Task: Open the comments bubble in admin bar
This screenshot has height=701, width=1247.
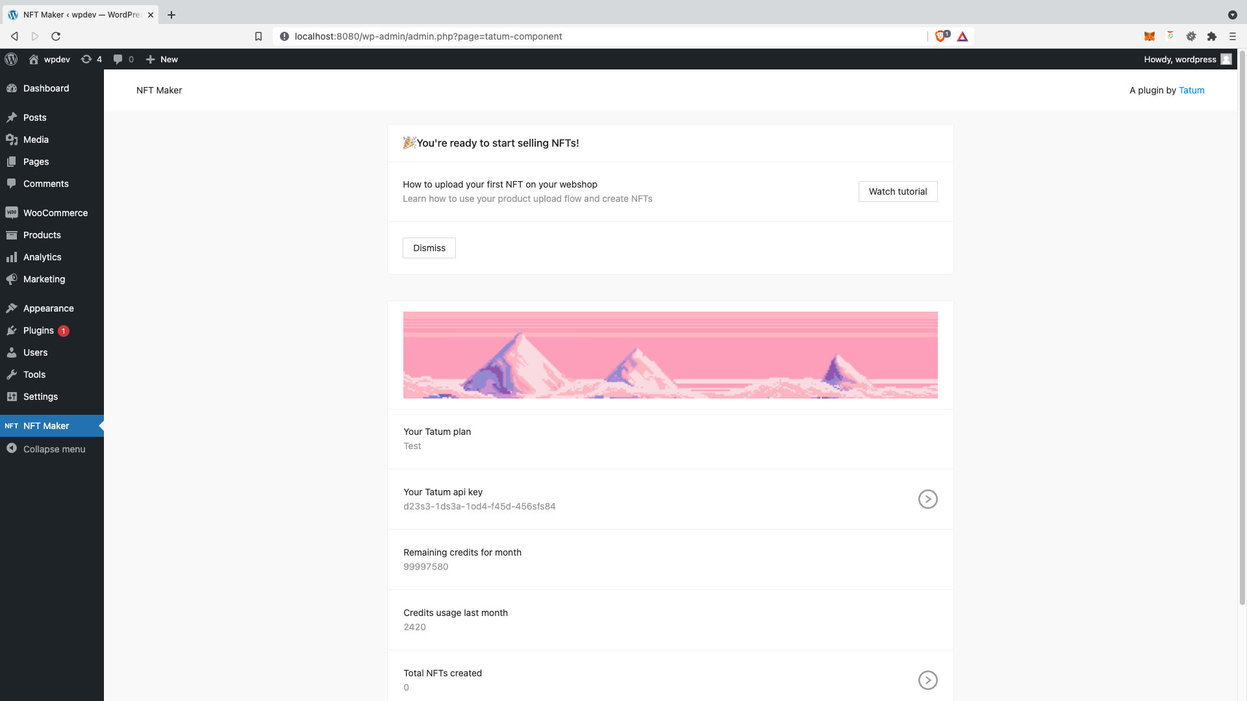Action: coord(123,59)
